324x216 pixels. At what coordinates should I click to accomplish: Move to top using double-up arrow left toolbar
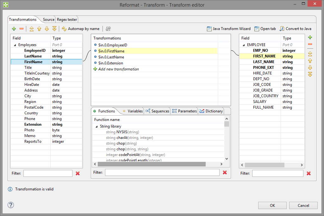coord(32,29)
